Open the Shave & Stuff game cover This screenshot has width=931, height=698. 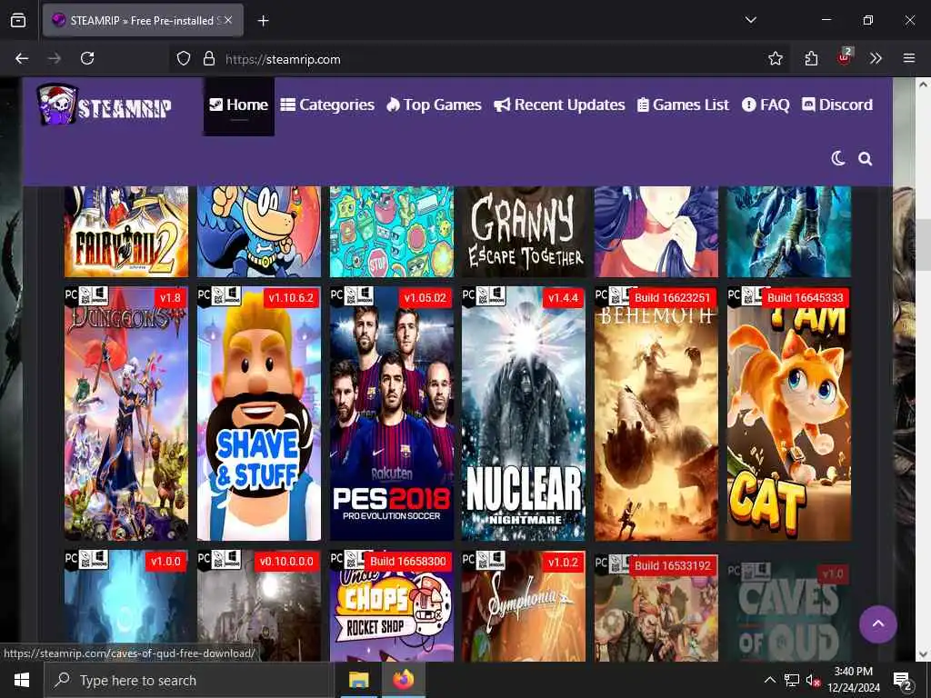(x=259, y=414)
